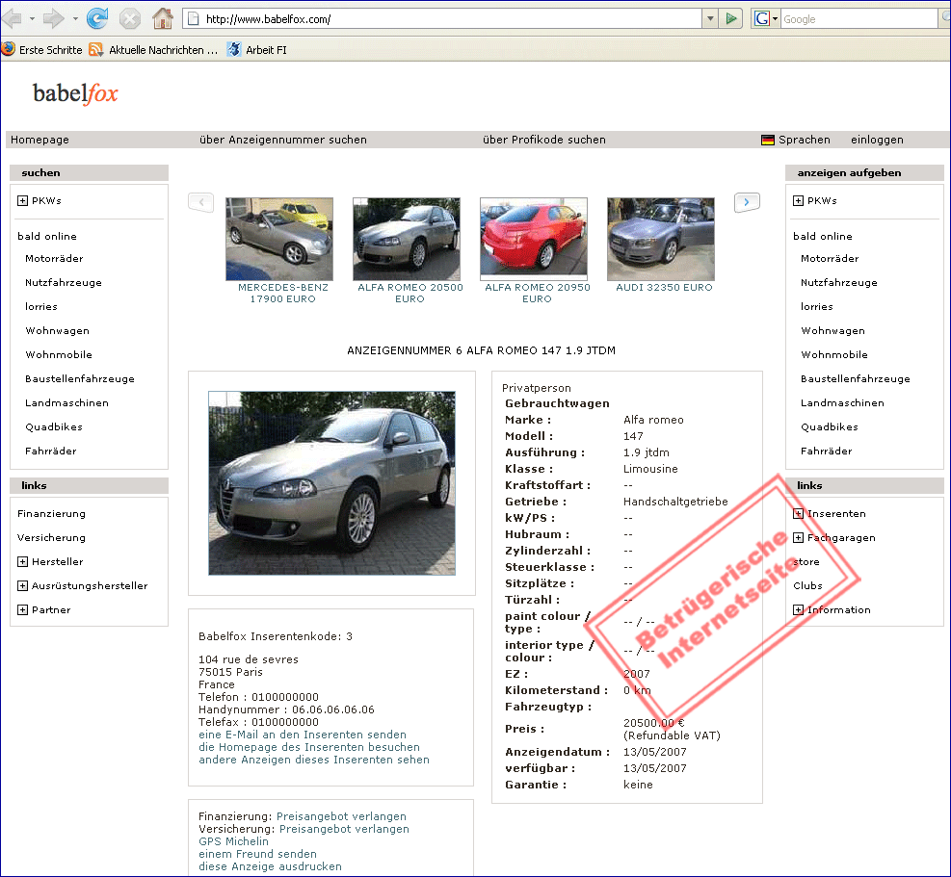Click the next carousel arrow
The width and height of the screenshot is (951, 877).
748,202
